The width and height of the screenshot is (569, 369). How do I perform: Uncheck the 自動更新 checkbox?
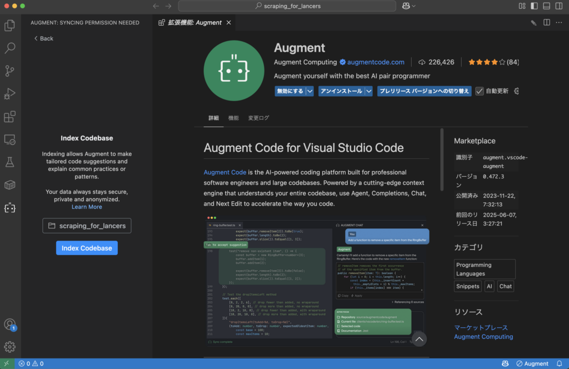480,91
